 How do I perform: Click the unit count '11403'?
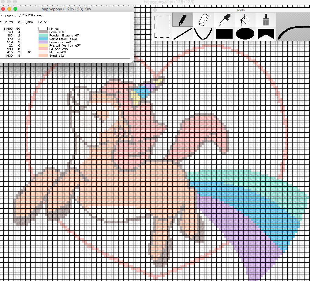pyautogui.click(x=8, y=29)
